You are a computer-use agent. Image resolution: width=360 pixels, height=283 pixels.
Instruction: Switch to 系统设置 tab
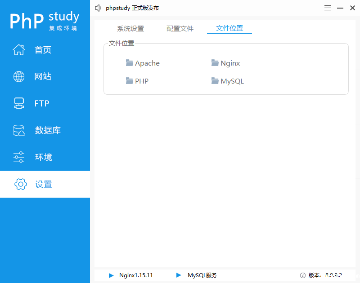point(130,28)
